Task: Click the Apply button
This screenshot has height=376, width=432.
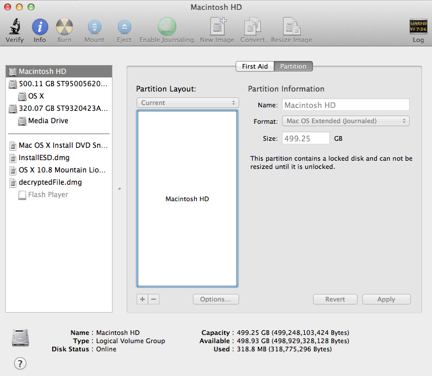Action: click(386, 299)
